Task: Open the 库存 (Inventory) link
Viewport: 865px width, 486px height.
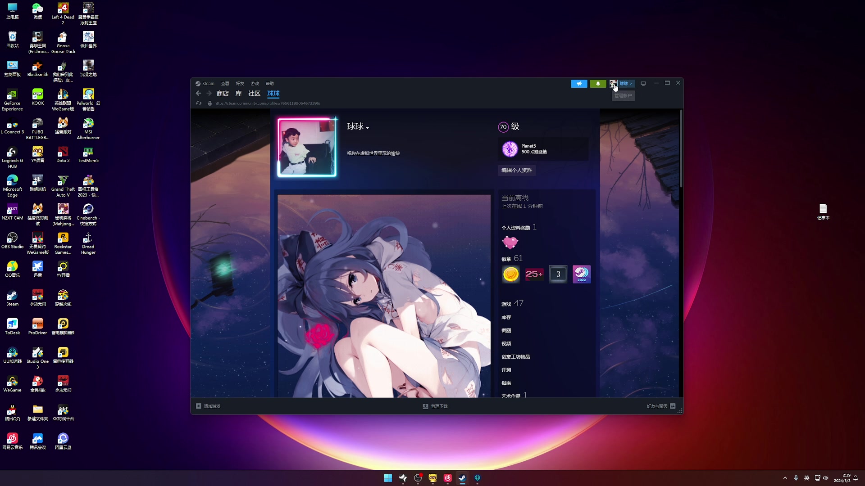Action: tap(506, 318)
